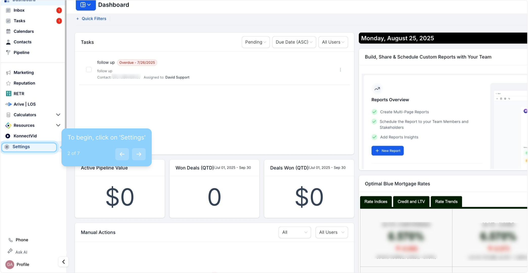Expand the Resources sidebar section
The image size is (528, 273).
pos(58,125)
